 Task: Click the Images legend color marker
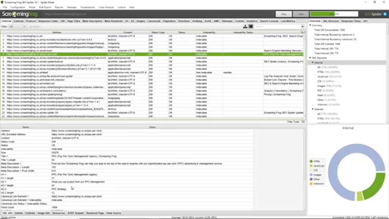(311, 175)
